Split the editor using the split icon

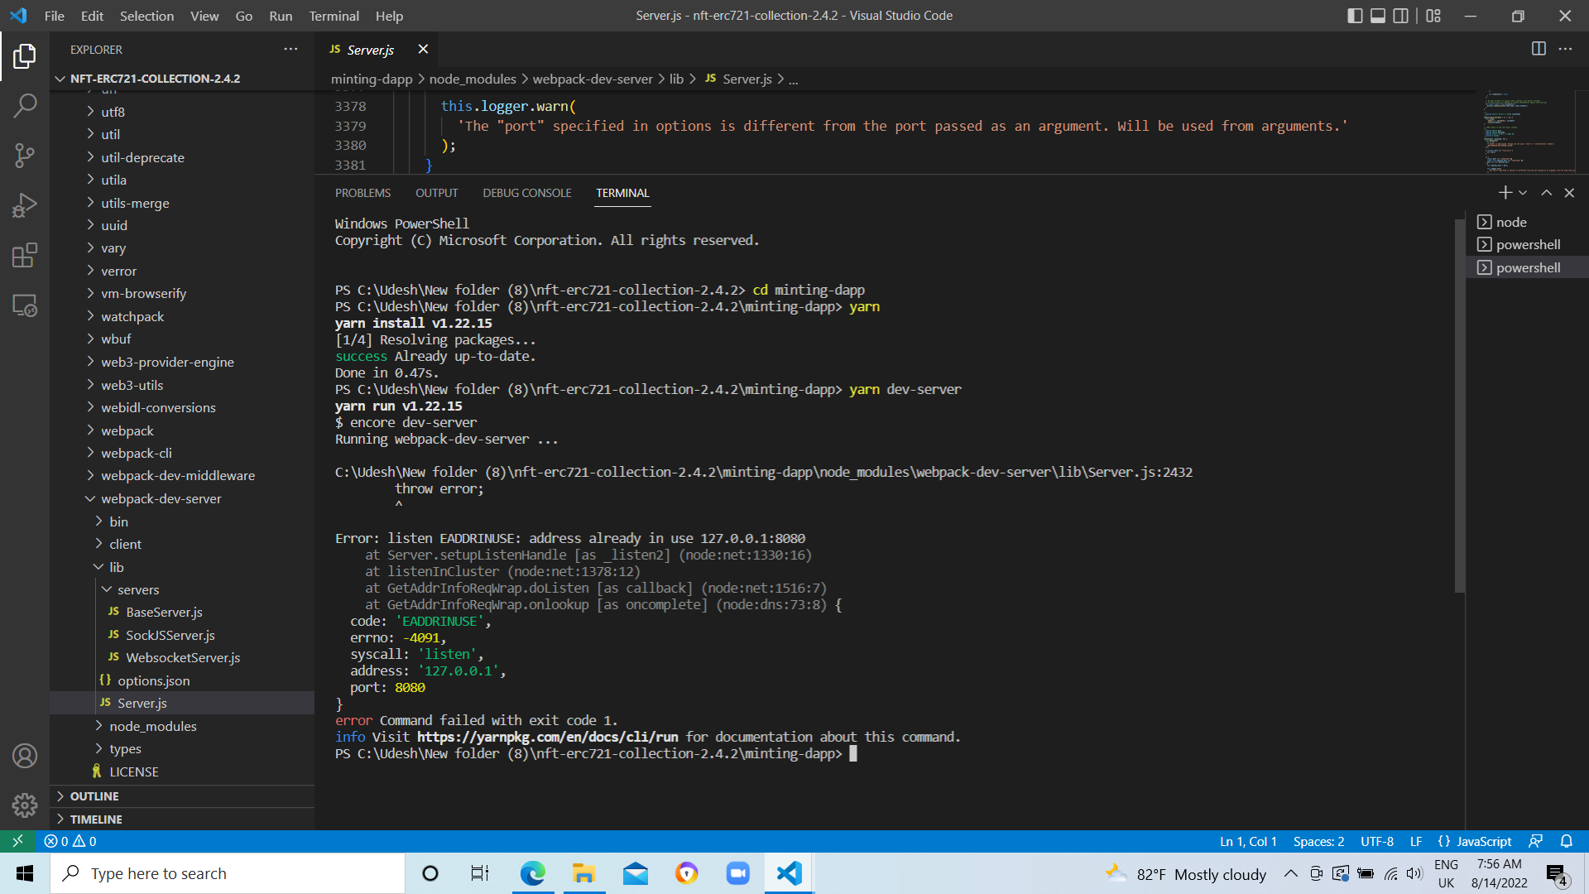pyautogui.click(x=1539, y=49)
